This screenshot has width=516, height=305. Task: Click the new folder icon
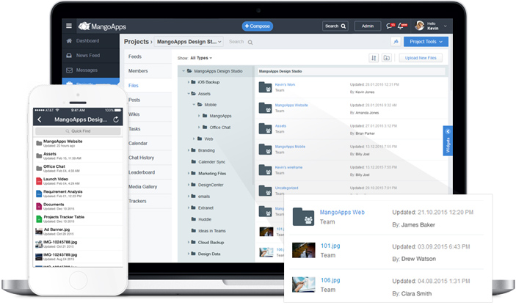[387, 58]
